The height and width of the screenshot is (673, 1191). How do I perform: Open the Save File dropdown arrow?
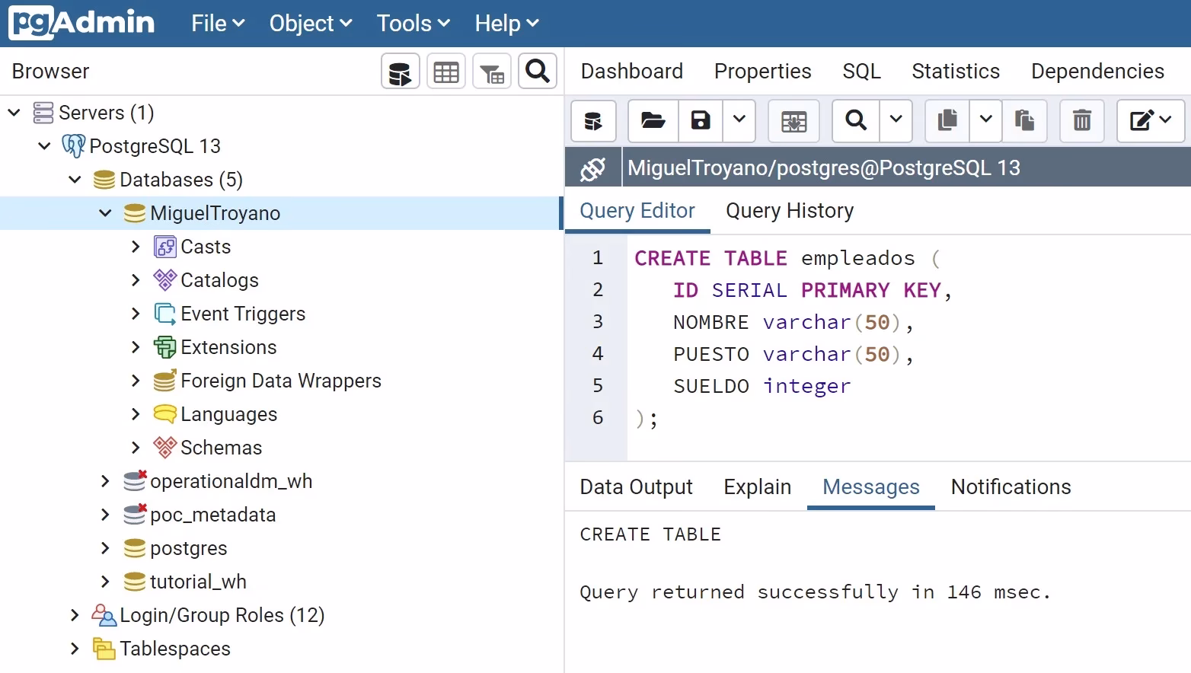point(739,121)
